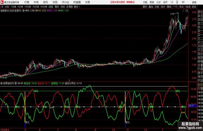Open the 财富圈 menu
This screenshot has height=131, width=203.
[77, 2]
